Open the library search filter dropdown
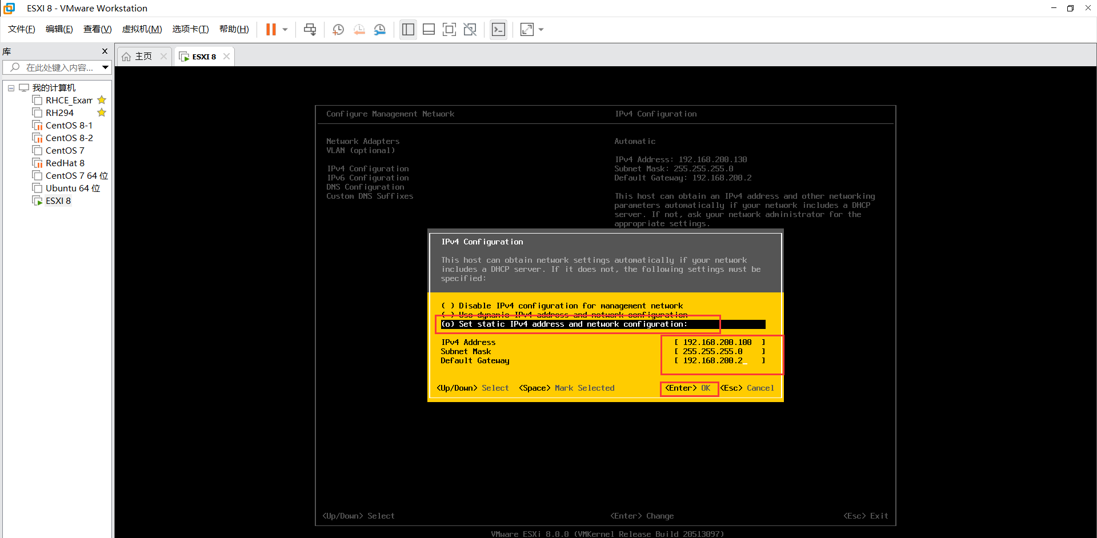The width and height of the screenshot is (1097, 538). [x=105, y=67]
